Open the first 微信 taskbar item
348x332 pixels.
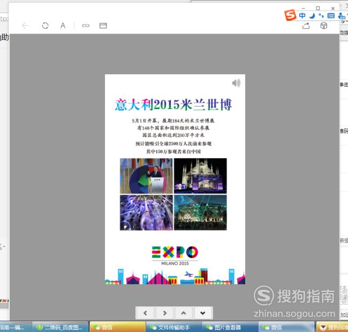point(118,327)
